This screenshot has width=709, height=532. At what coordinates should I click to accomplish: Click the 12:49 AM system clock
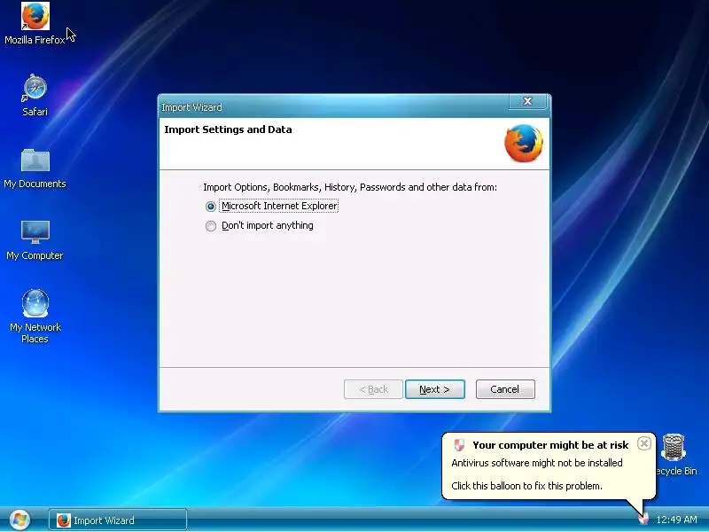coord(676,520)
